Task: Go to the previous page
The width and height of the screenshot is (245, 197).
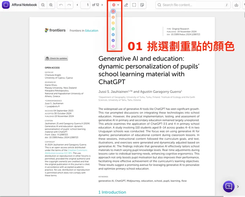Action: tap(77, 5)
